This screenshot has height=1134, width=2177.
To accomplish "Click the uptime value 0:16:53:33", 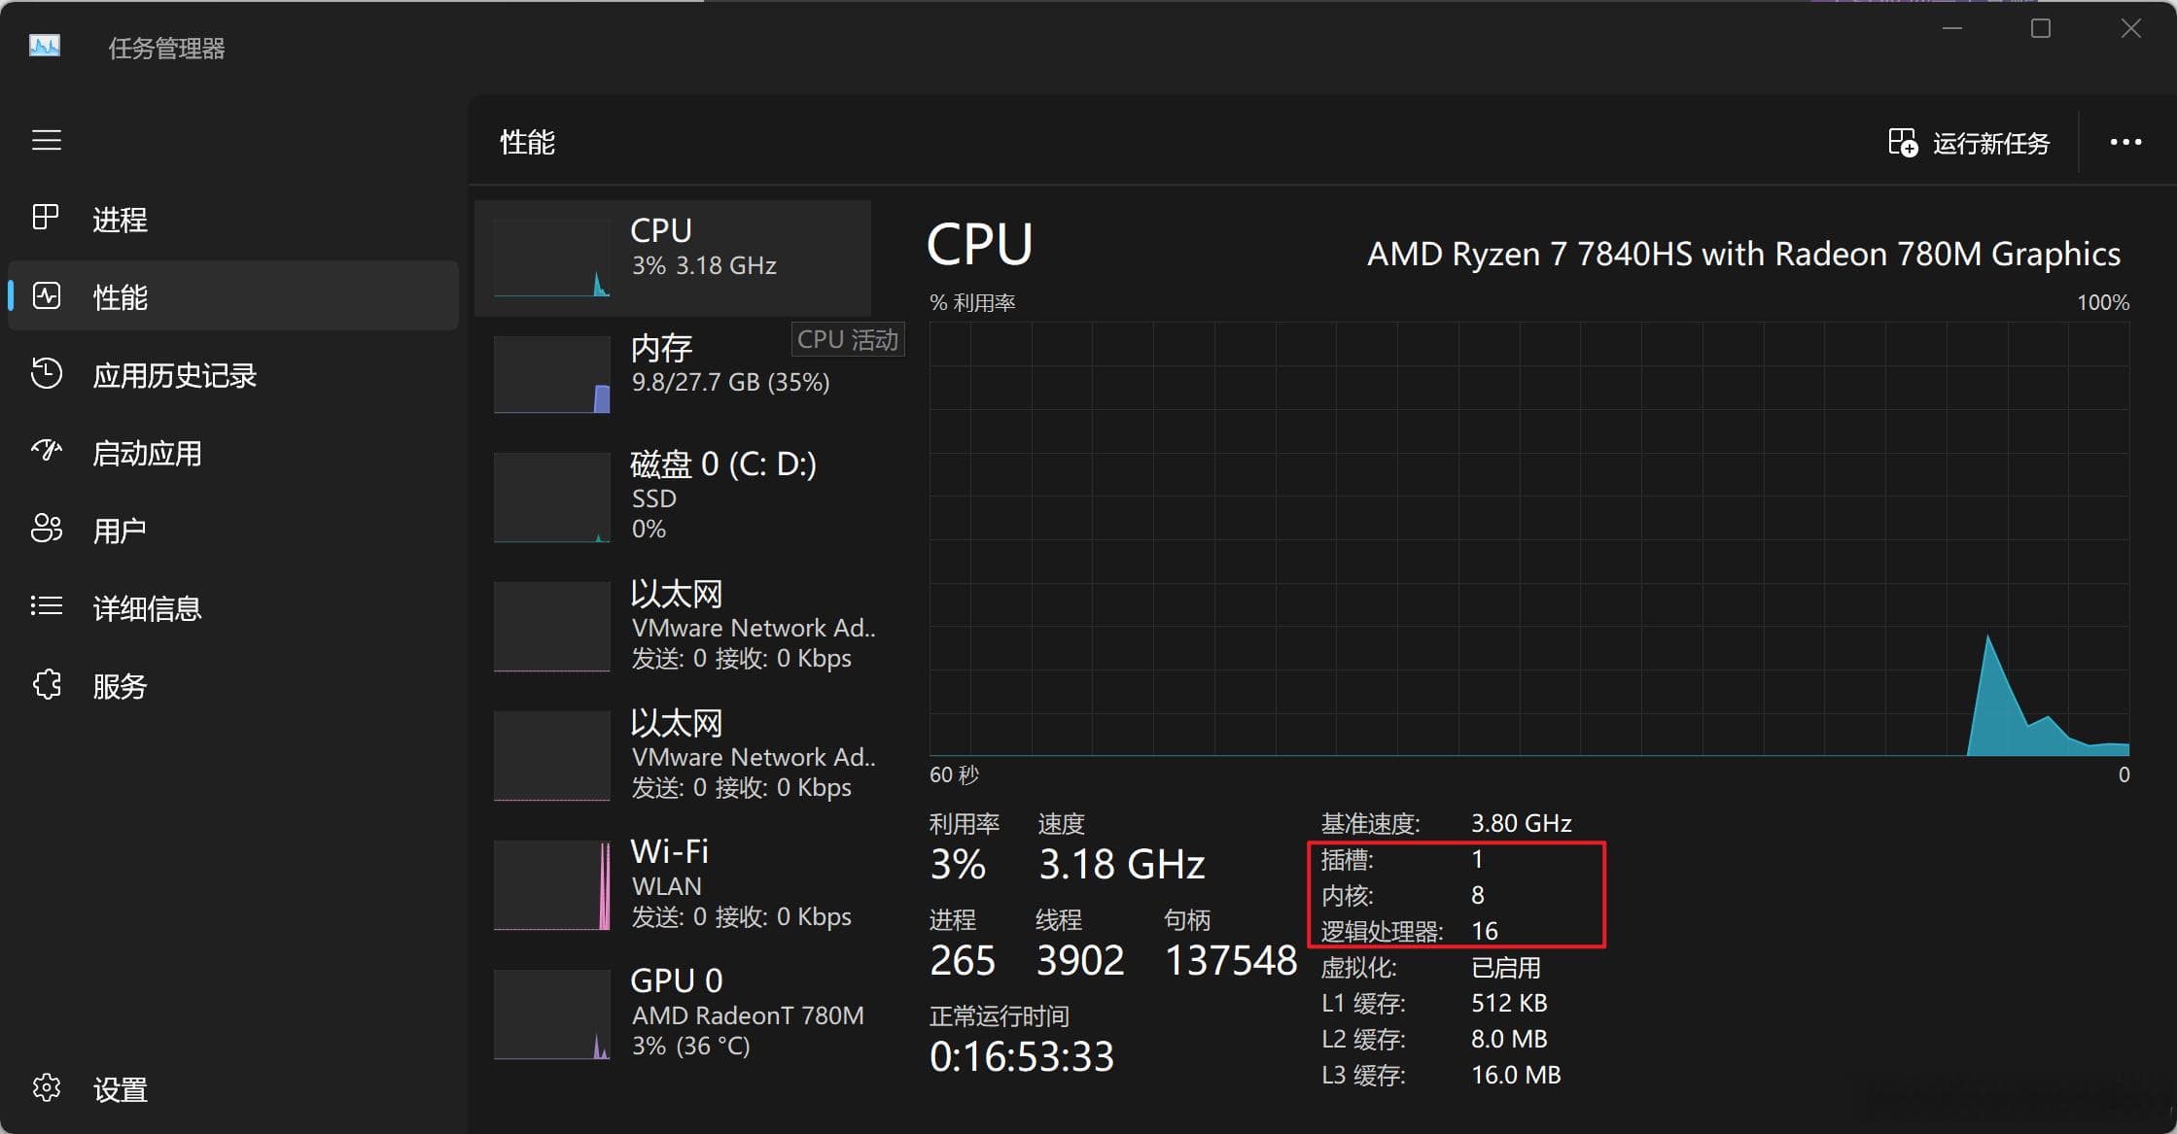I will tap(1022, 1056).
